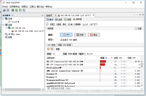Viewport: 146px width, 96px height.
Task: Select the 192.168.95.114:1099 JMX tree entry
Action: 28,31
